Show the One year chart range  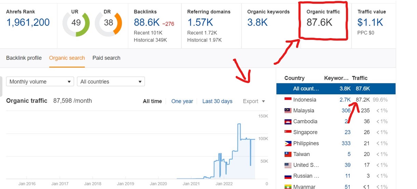(x=182, y=101)
